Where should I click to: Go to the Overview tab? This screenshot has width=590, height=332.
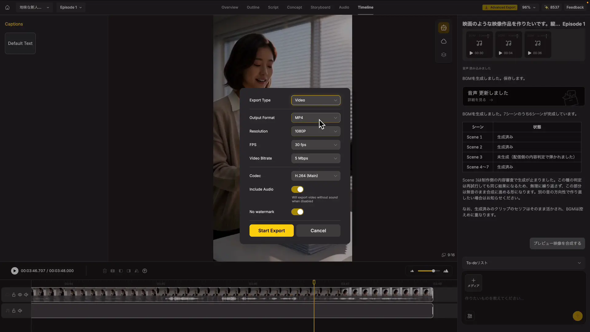coord(230,7)
